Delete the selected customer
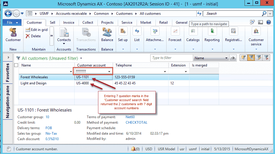 tap(33, 36)
